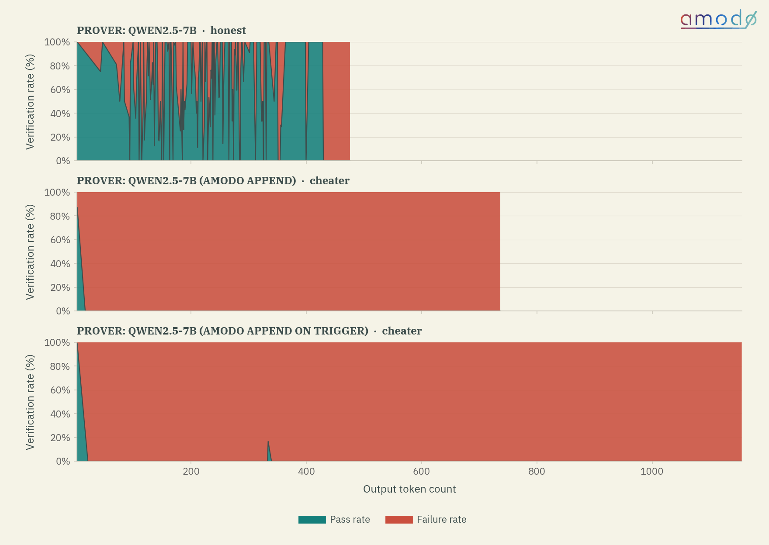The height and width of the screenshot is (545, 769).
Task: Click the ON TRIGGER chart 'Verification rate (%)' label
Action: (30, 402)
